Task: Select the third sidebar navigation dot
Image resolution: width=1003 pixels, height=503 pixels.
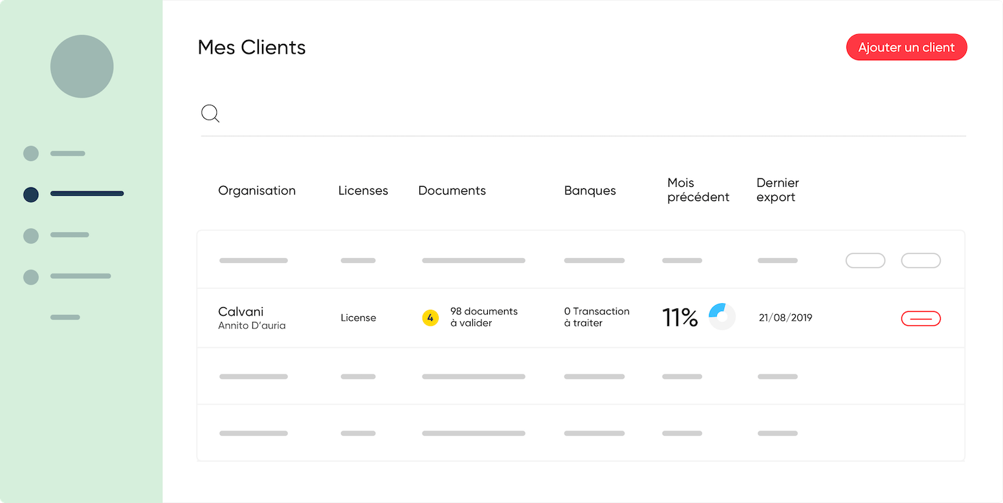Action: (31, 235)
